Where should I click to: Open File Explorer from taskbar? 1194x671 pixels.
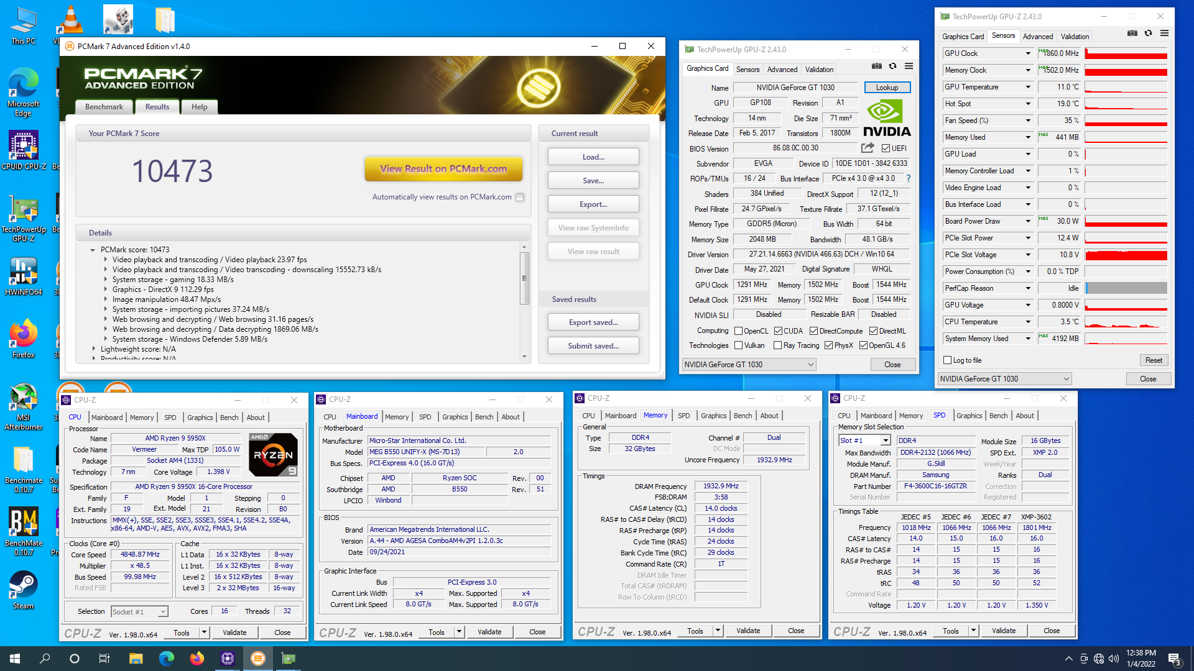136,659
